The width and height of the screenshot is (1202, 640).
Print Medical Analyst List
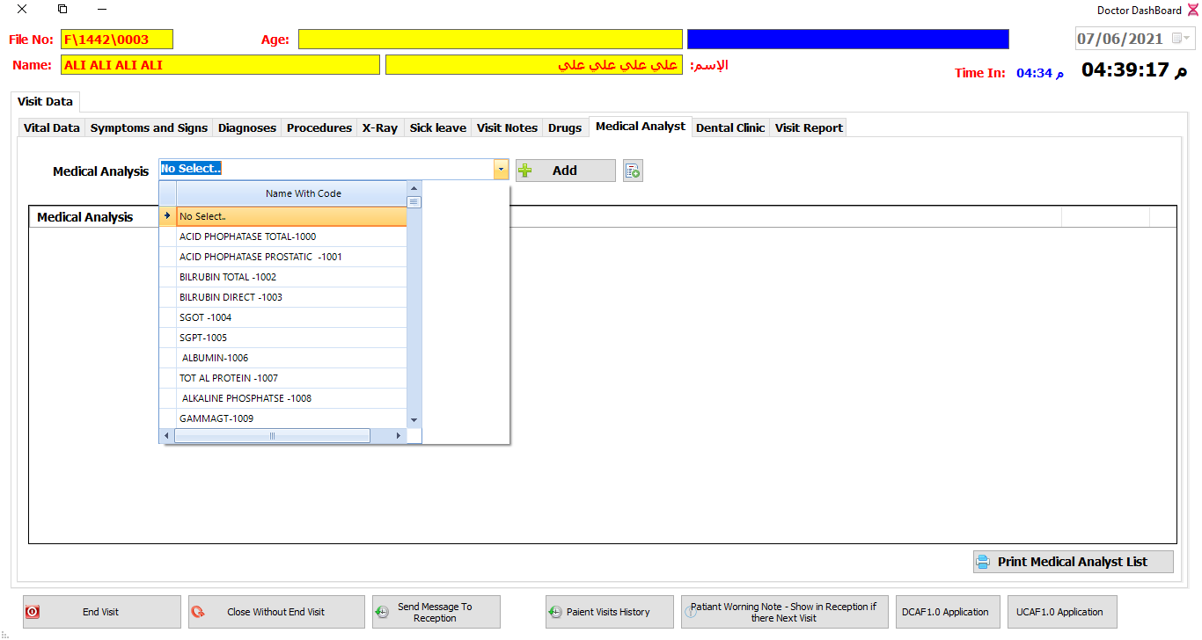[x=1073, y=562]
